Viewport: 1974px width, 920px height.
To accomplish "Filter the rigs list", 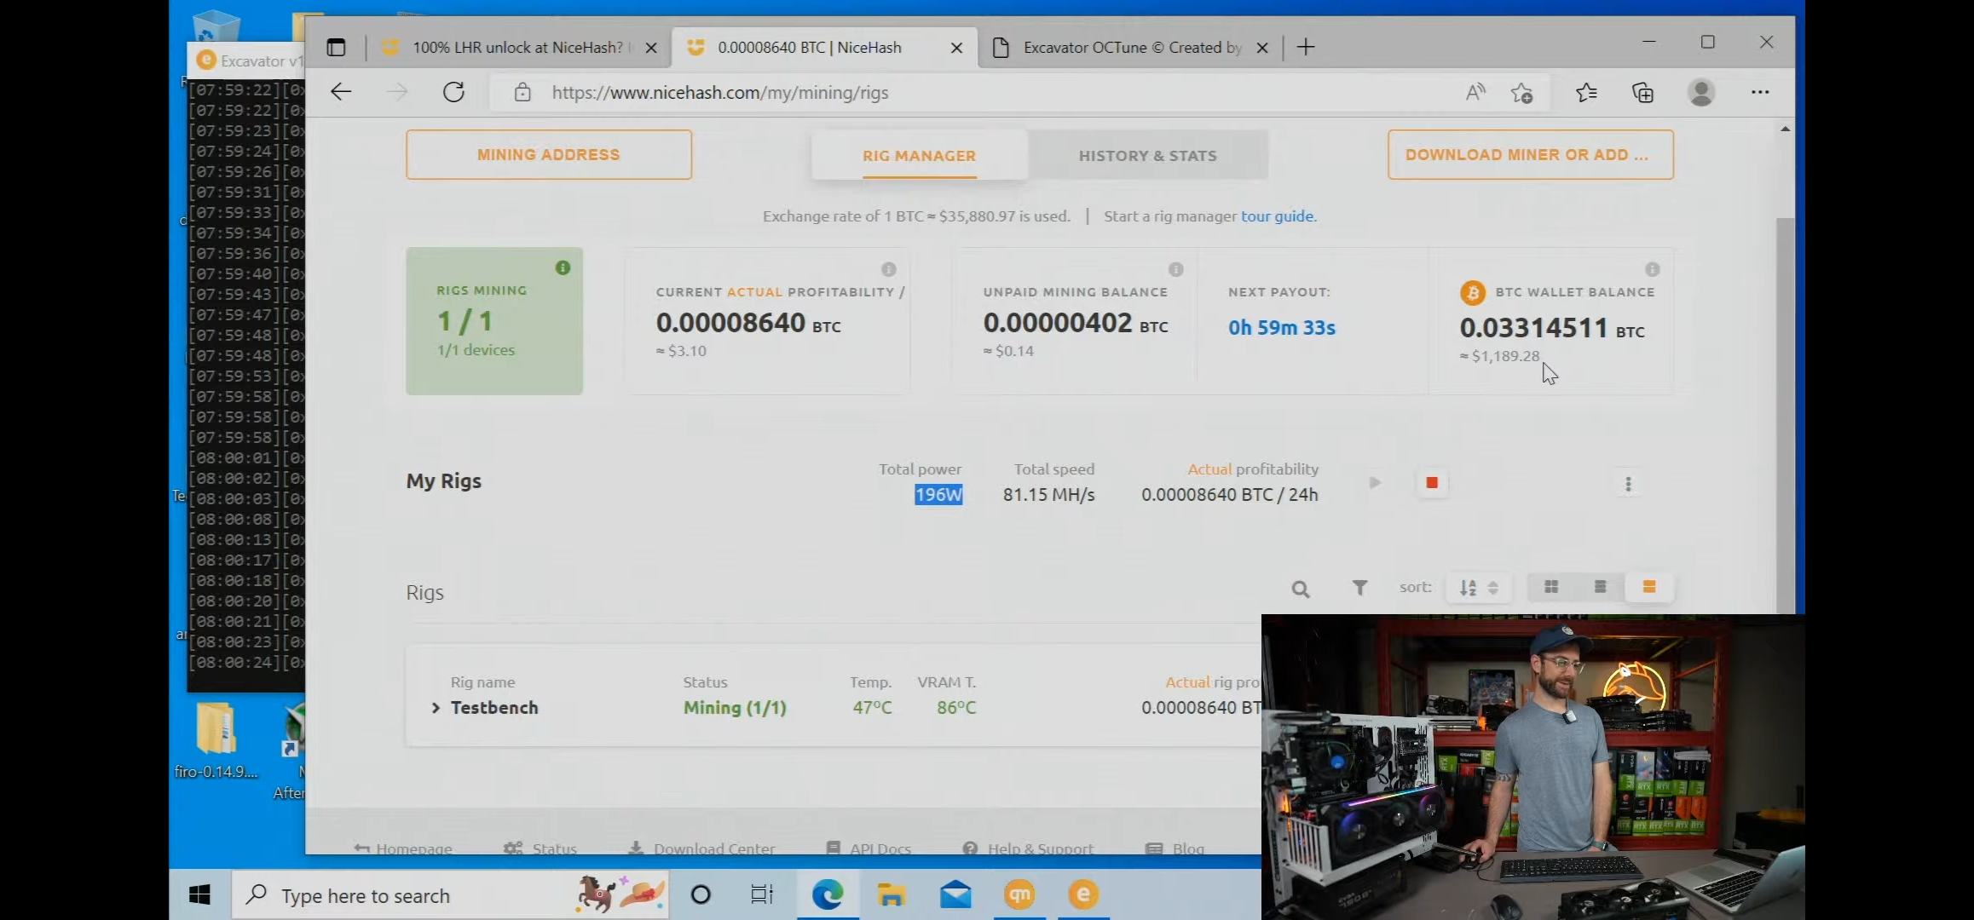I will point(1359,588).
